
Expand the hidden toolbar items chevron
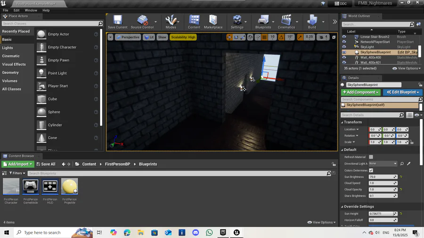335,22
